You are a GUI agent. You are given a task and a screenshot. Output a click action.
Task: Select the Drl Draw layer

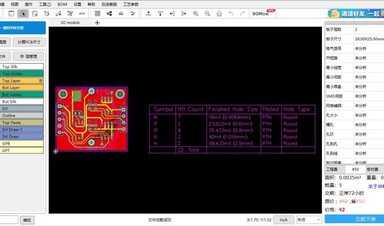click(22, 137)
